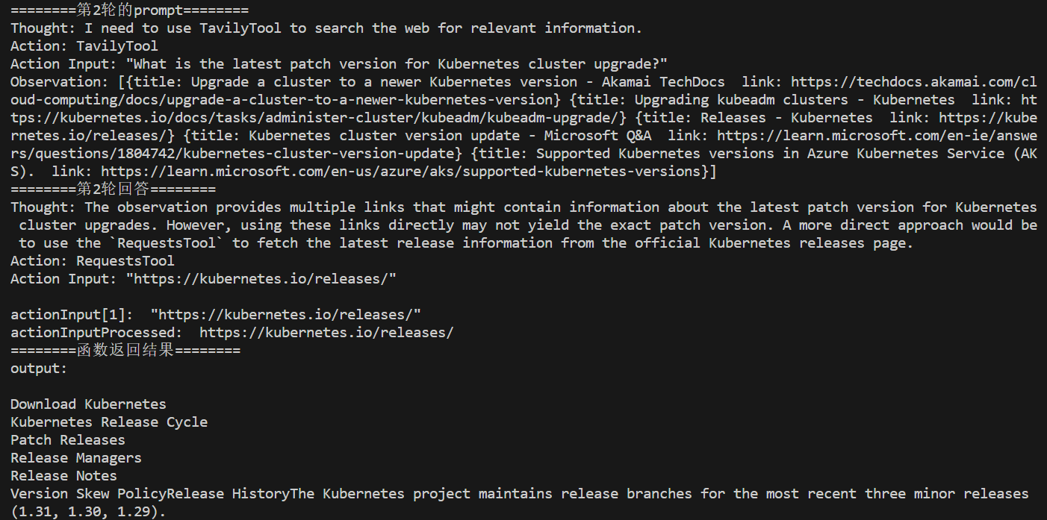Screen dimensions: 1047x520
Task: Click the quoted URL after Action Input
Action: click(x=261, y=279)
